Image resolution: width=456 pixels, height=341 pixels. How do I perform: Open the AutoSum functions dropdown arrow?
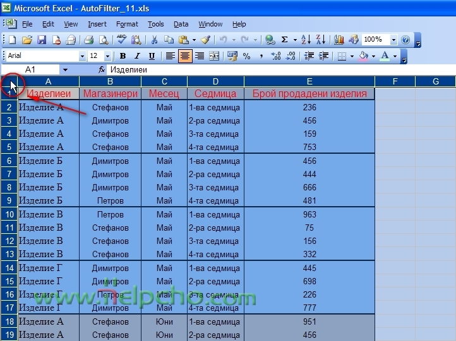pyautogui.click(x=295, y=40)
